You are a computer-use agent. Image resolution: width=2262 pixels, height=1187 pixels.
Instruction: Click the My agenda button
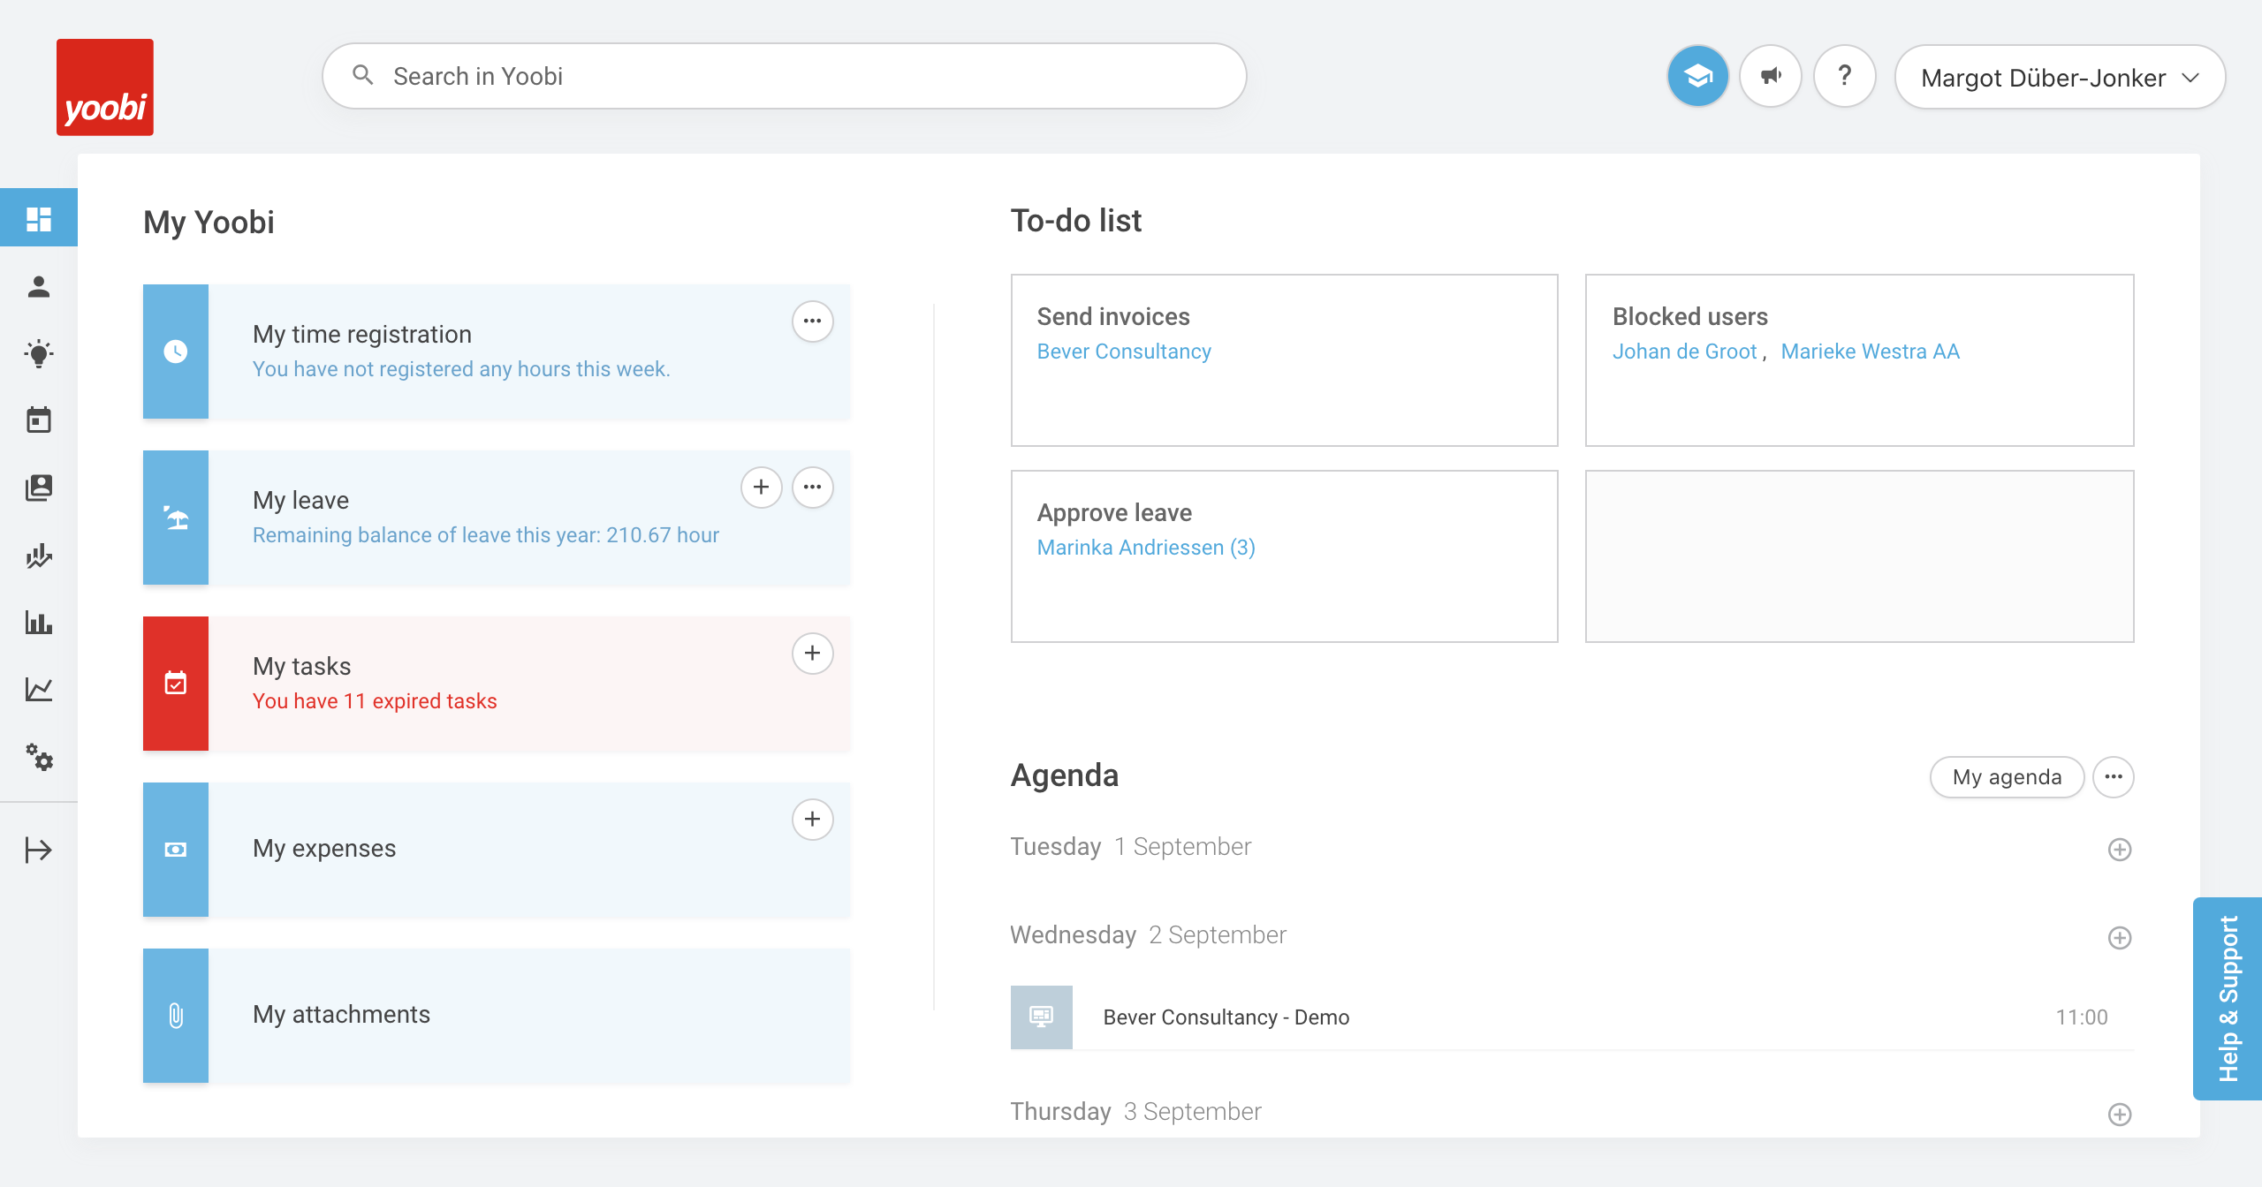[x=2007, y=777]
